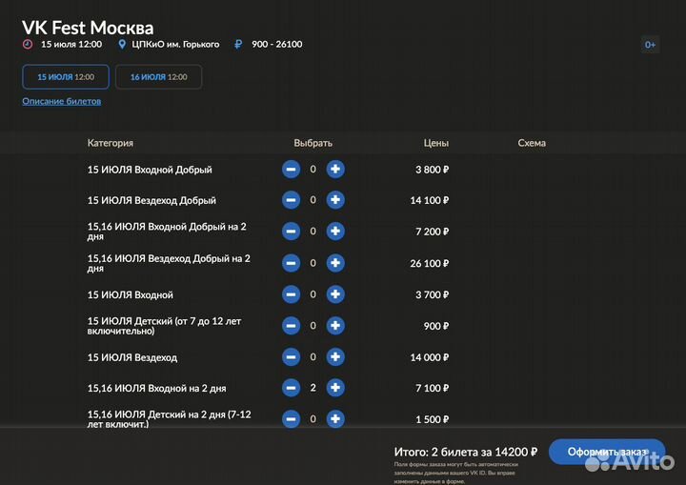This screenshot has height=485, width=686.
Task: Click the 0+ age rating badge
Action: [650, 44]
